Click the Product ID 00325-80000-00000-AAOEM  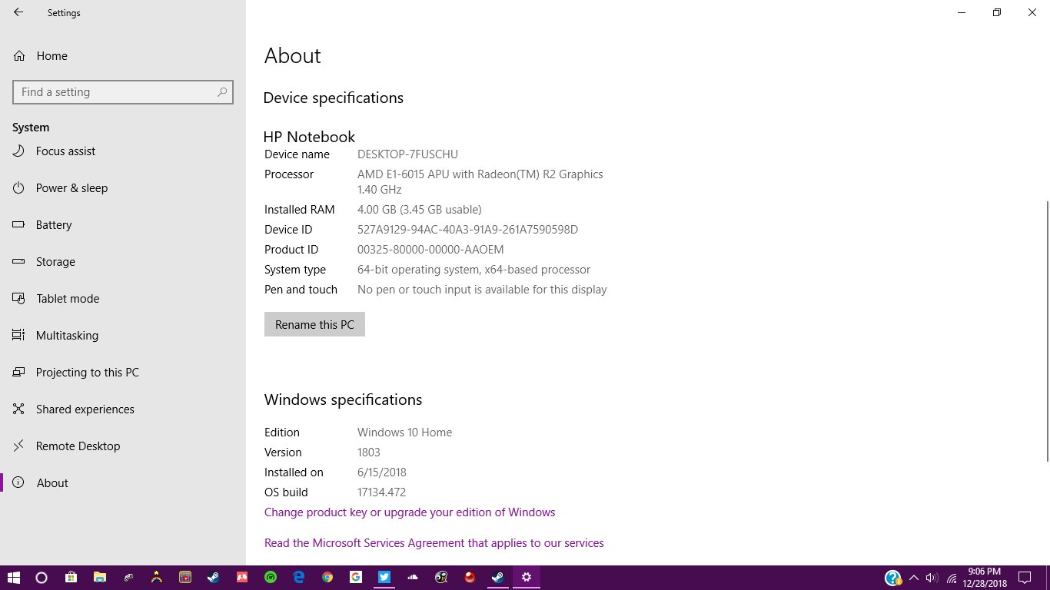click(430, 250)
